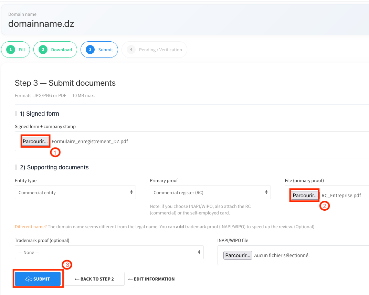Expand the Primary proof dropdown
Viewport: 369px width, 295px height.
(210, 192)
